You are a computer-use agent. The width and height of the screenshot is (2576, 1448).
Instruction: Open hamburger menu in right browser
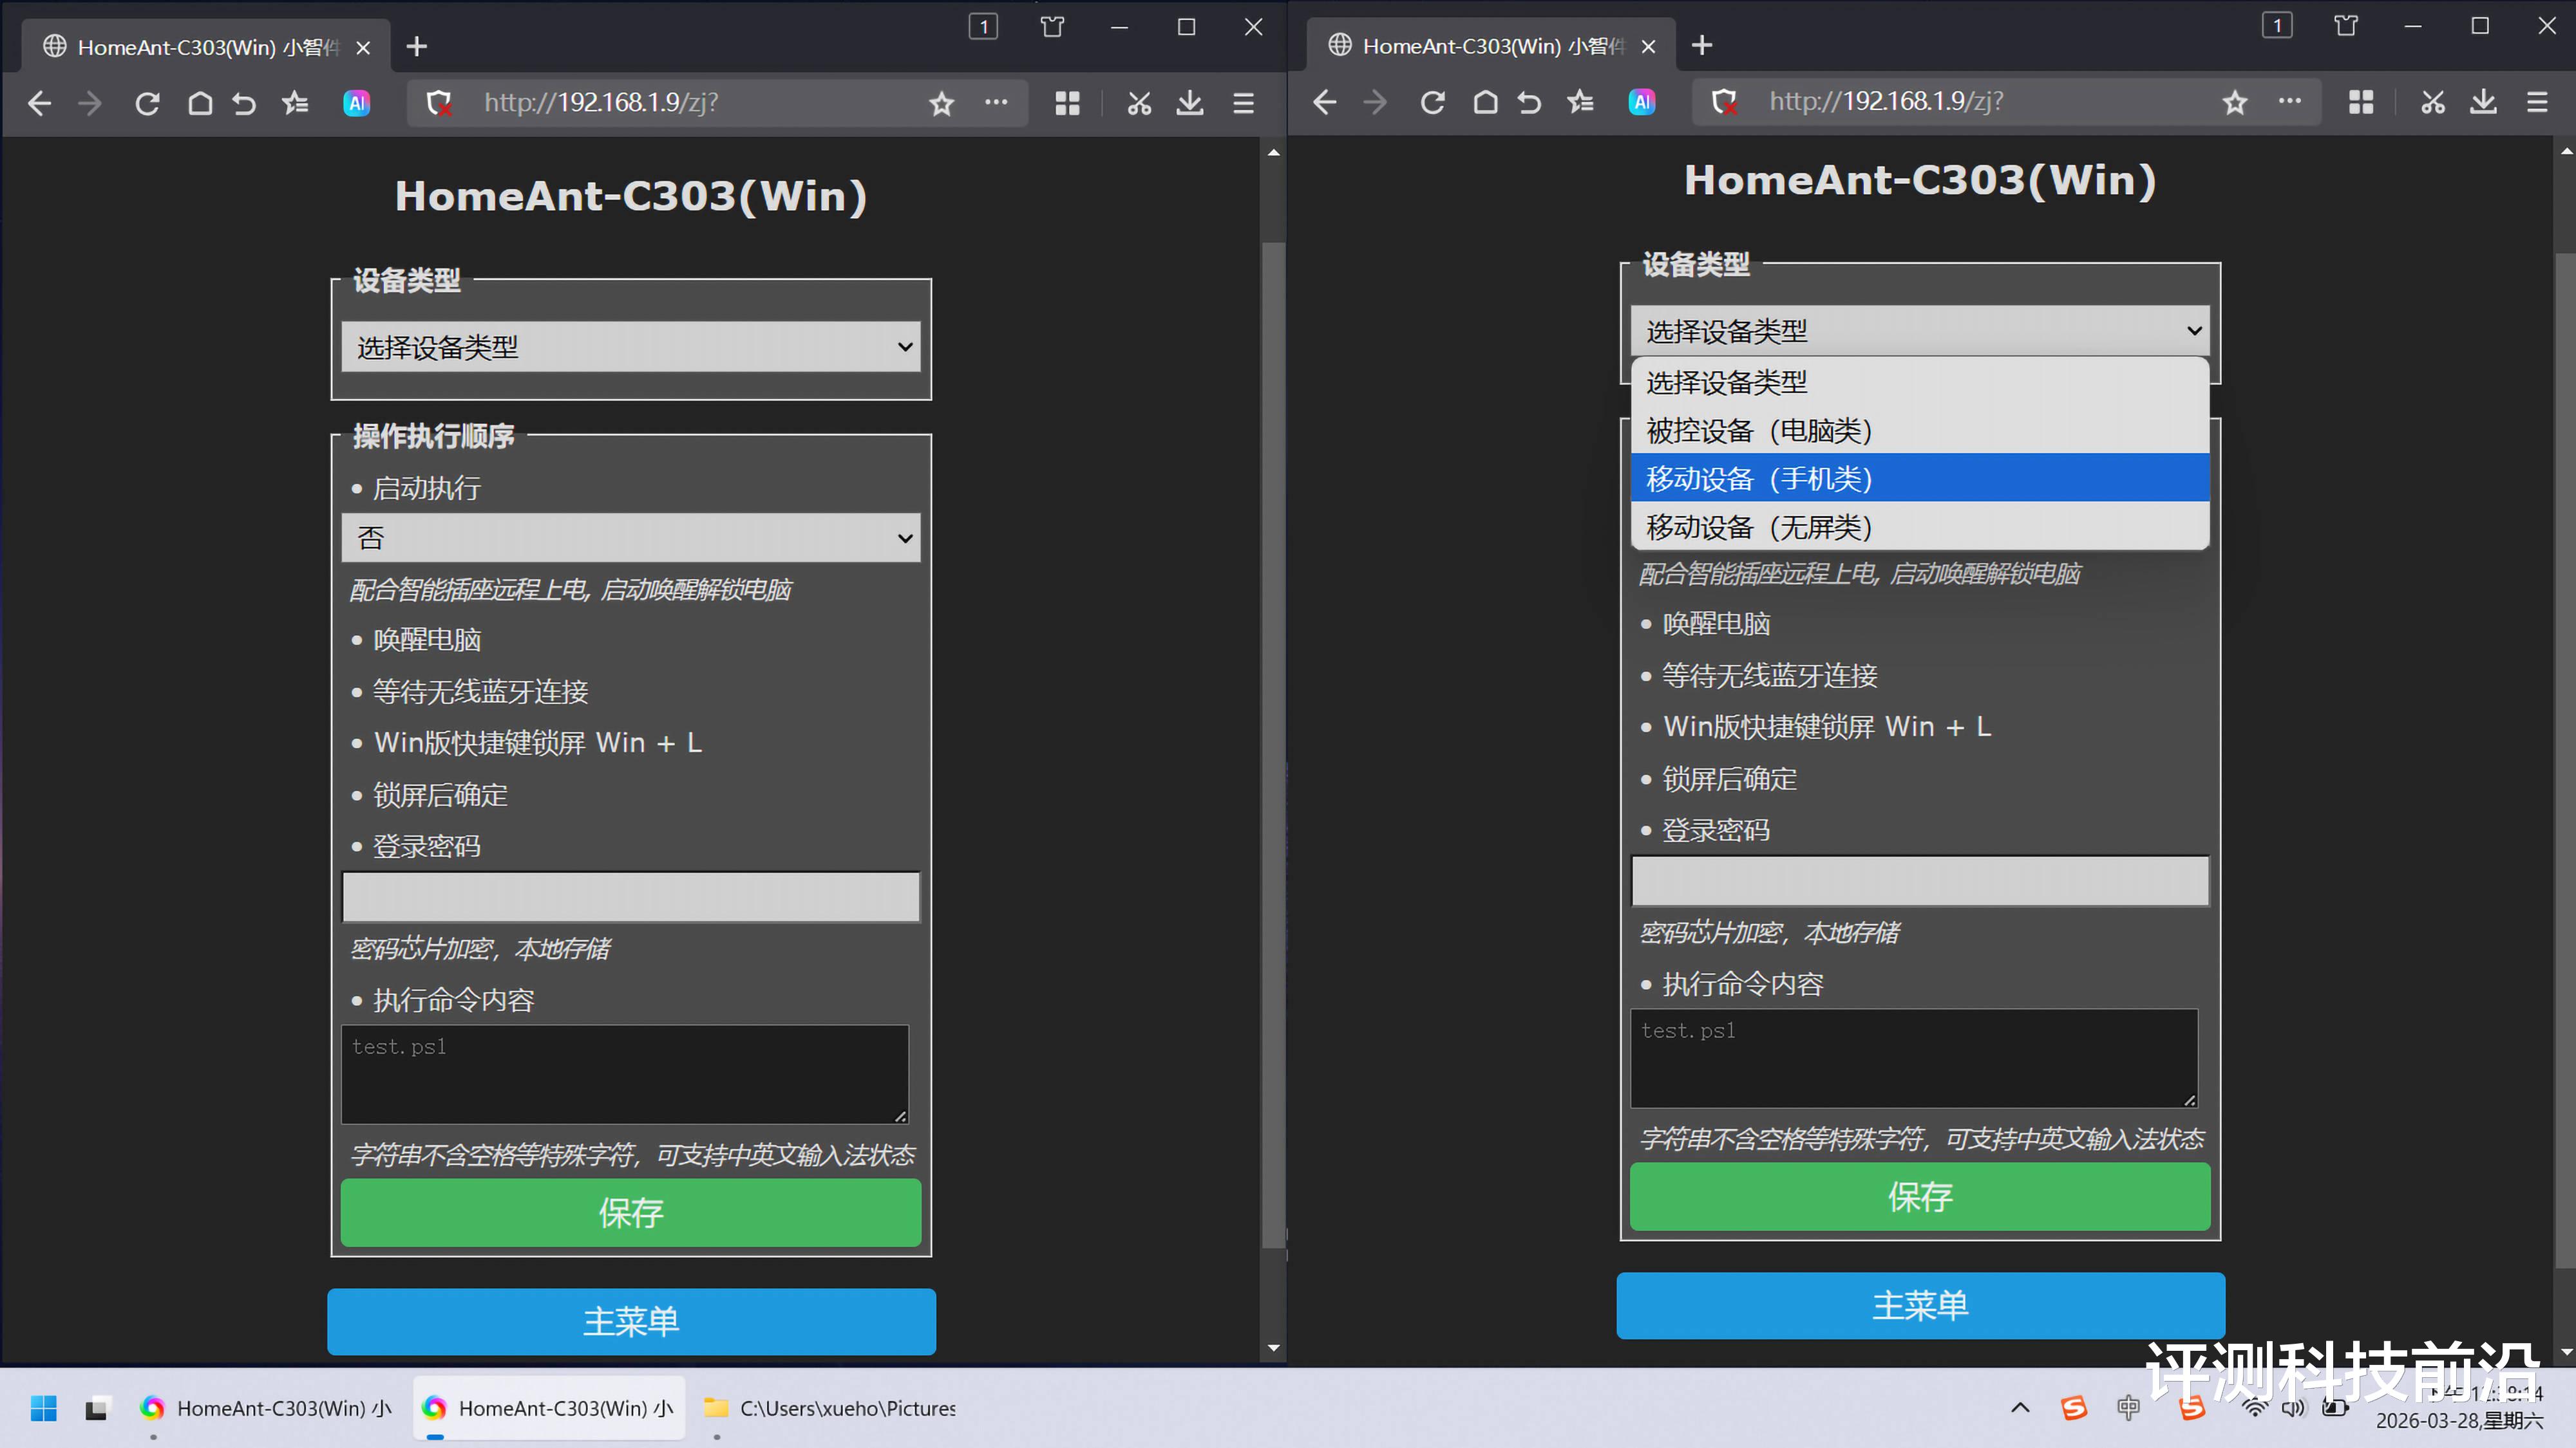(x=2536, y=102)
